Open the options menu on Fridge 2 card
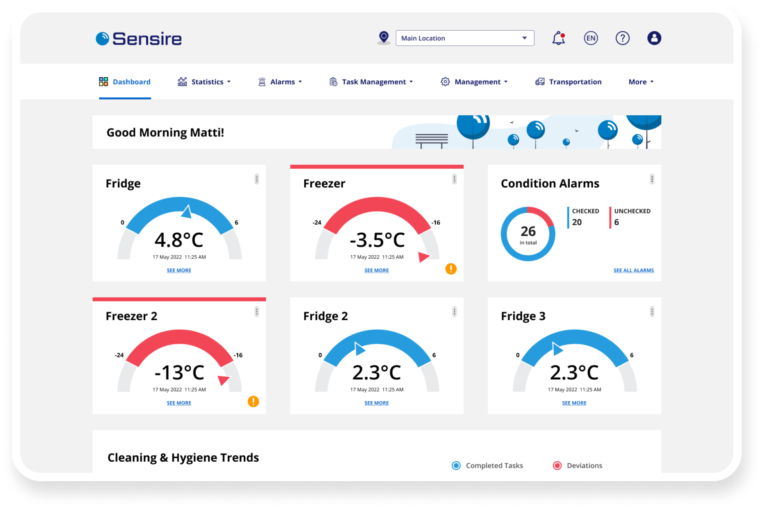Screen dimensions: 762x509 point(454,311)
